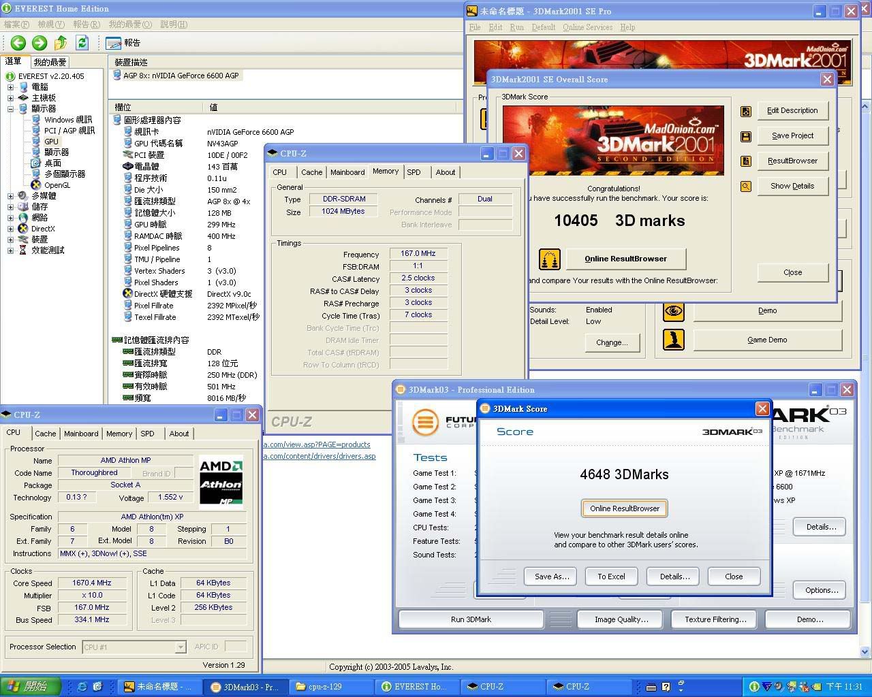
Task: Expand the 多媒體 tree node
Action: pyautogui.click(x=10, y=196)
